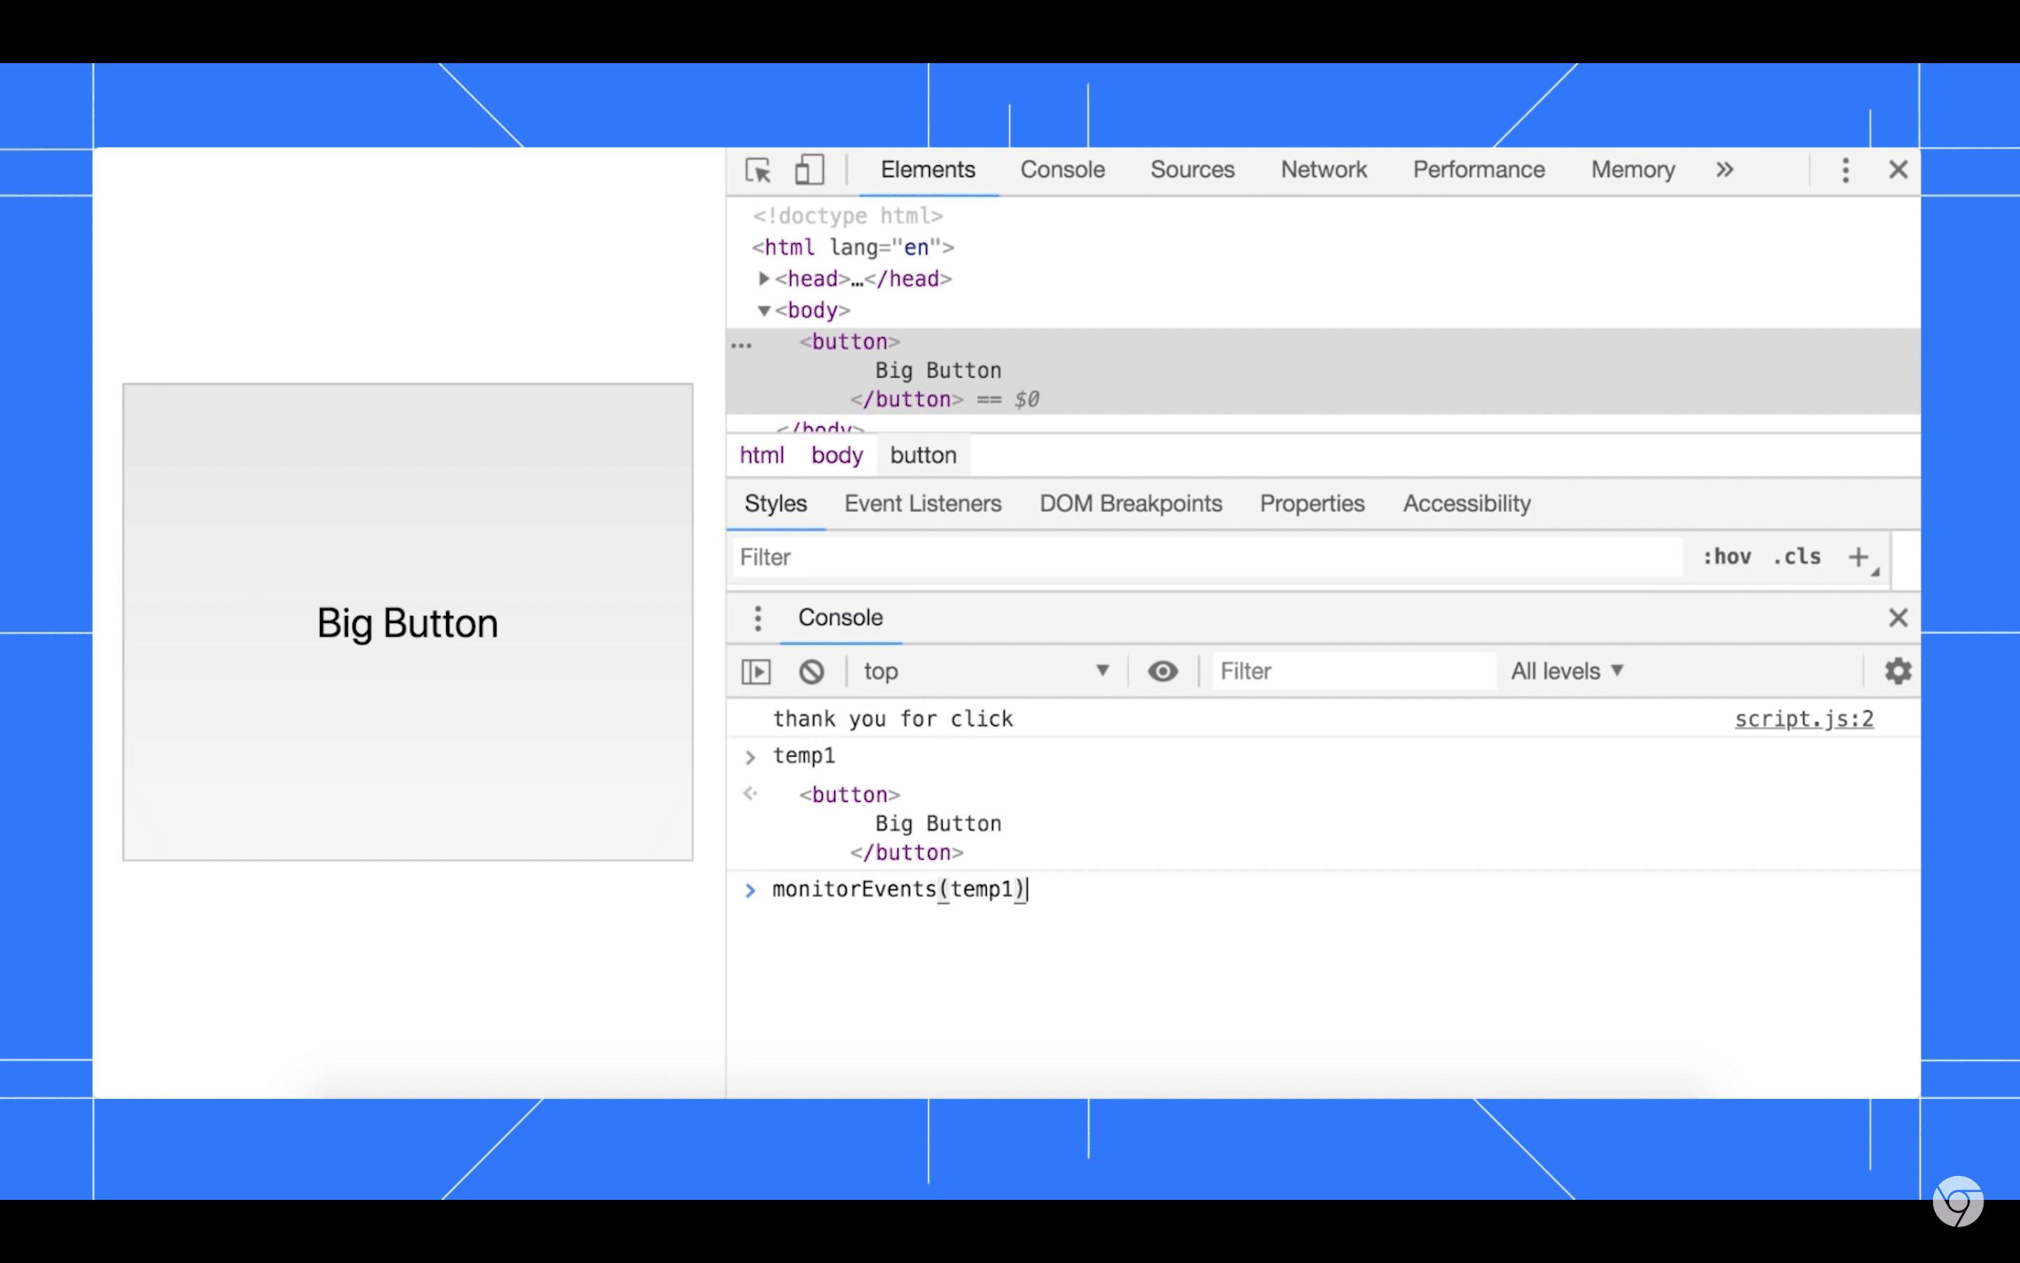Expand the monitorEvents result arrow

pos(749,889)
